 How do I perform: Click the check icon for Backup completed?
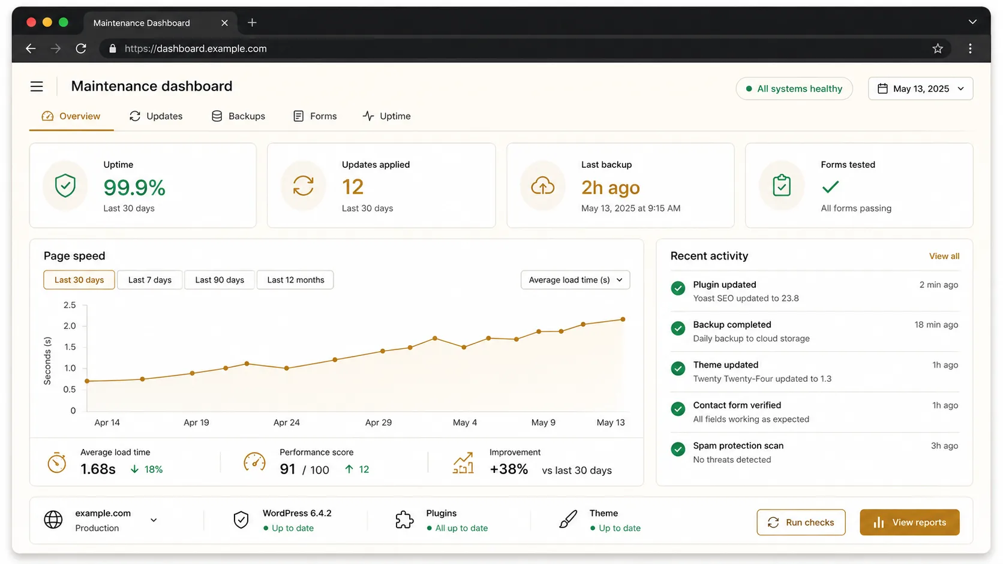[x=678, y=328]
